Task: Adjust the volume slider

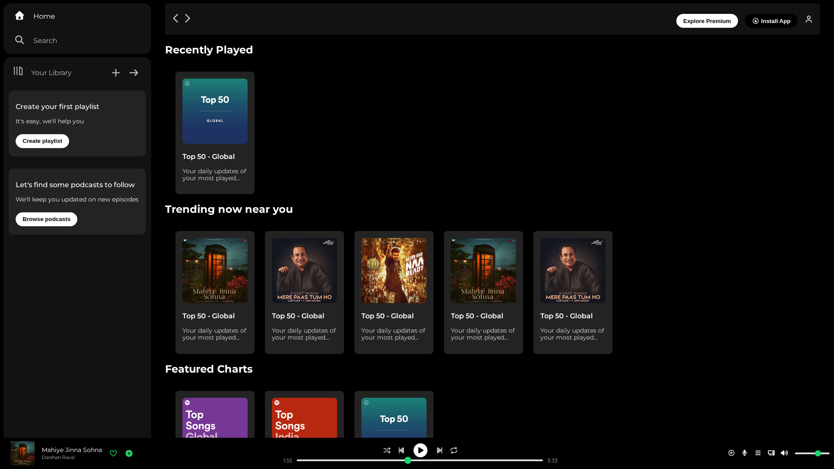Action: pos(812,453)
